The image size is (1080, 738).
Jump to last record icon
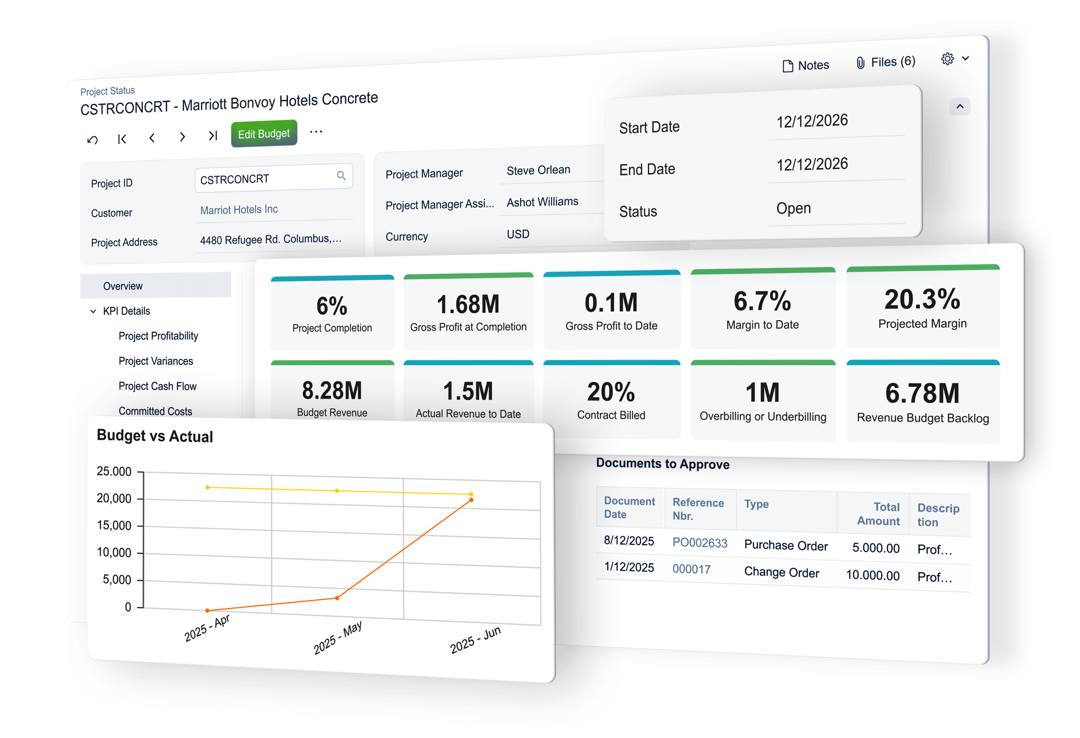point(213,135)
